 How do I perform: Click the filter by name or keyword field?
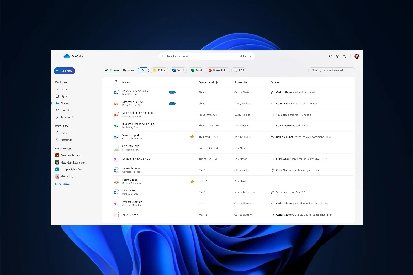pyautogui.click(x=331, y=70)
